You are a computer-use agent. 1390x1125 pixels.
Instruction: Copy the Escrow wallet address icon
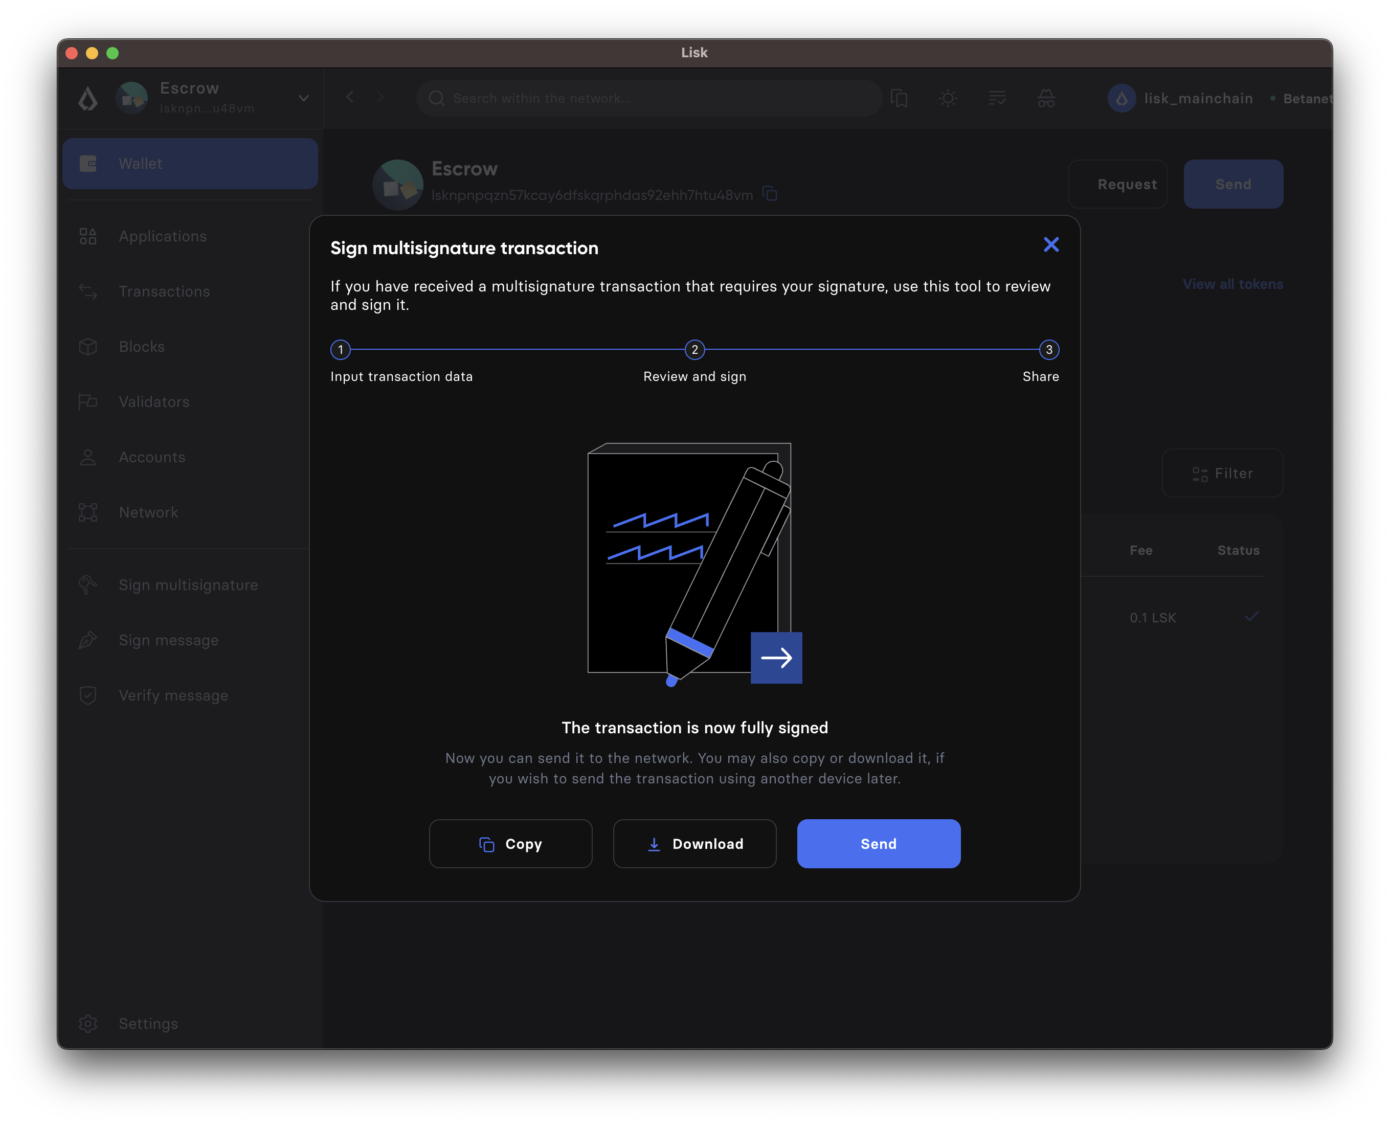769,194
